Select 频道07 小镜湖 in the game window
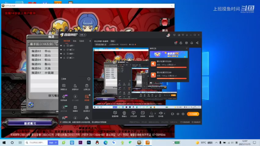 tap(44, 72)
